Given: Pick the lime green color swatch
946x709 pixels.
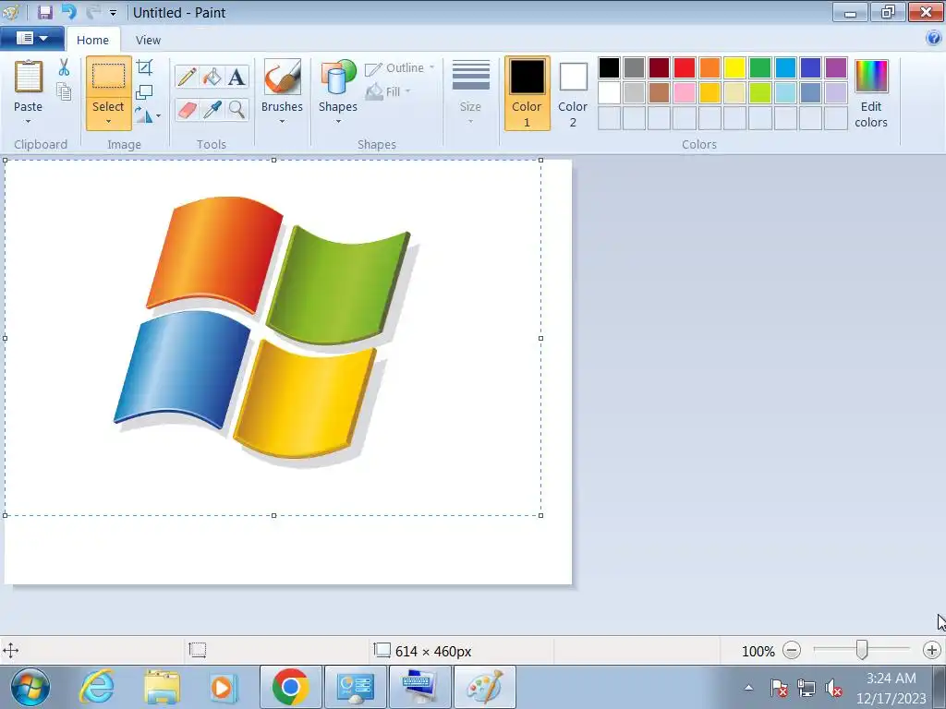Looking at the screenshot, I should 760,93.
